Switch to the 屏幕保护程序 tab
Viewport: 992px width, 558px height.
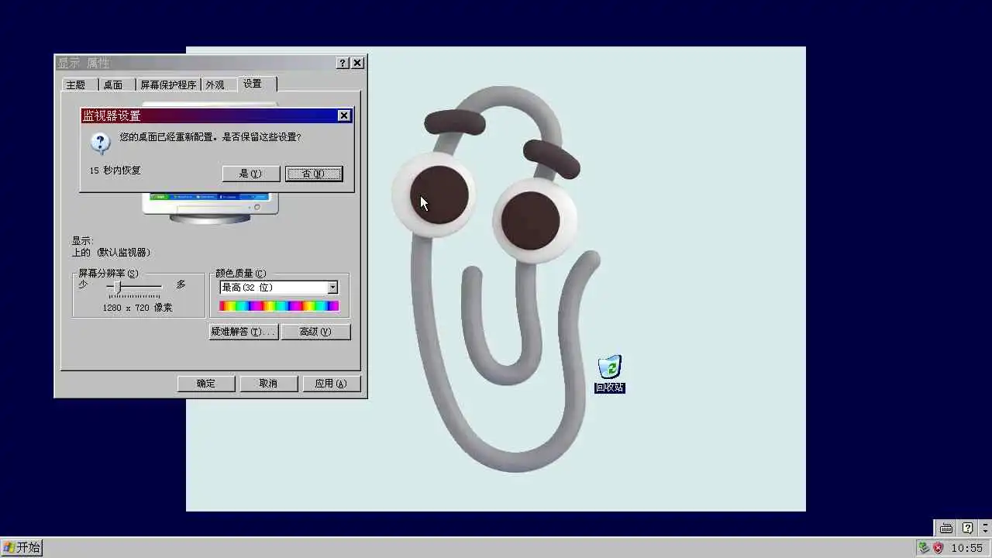(168, 85)
